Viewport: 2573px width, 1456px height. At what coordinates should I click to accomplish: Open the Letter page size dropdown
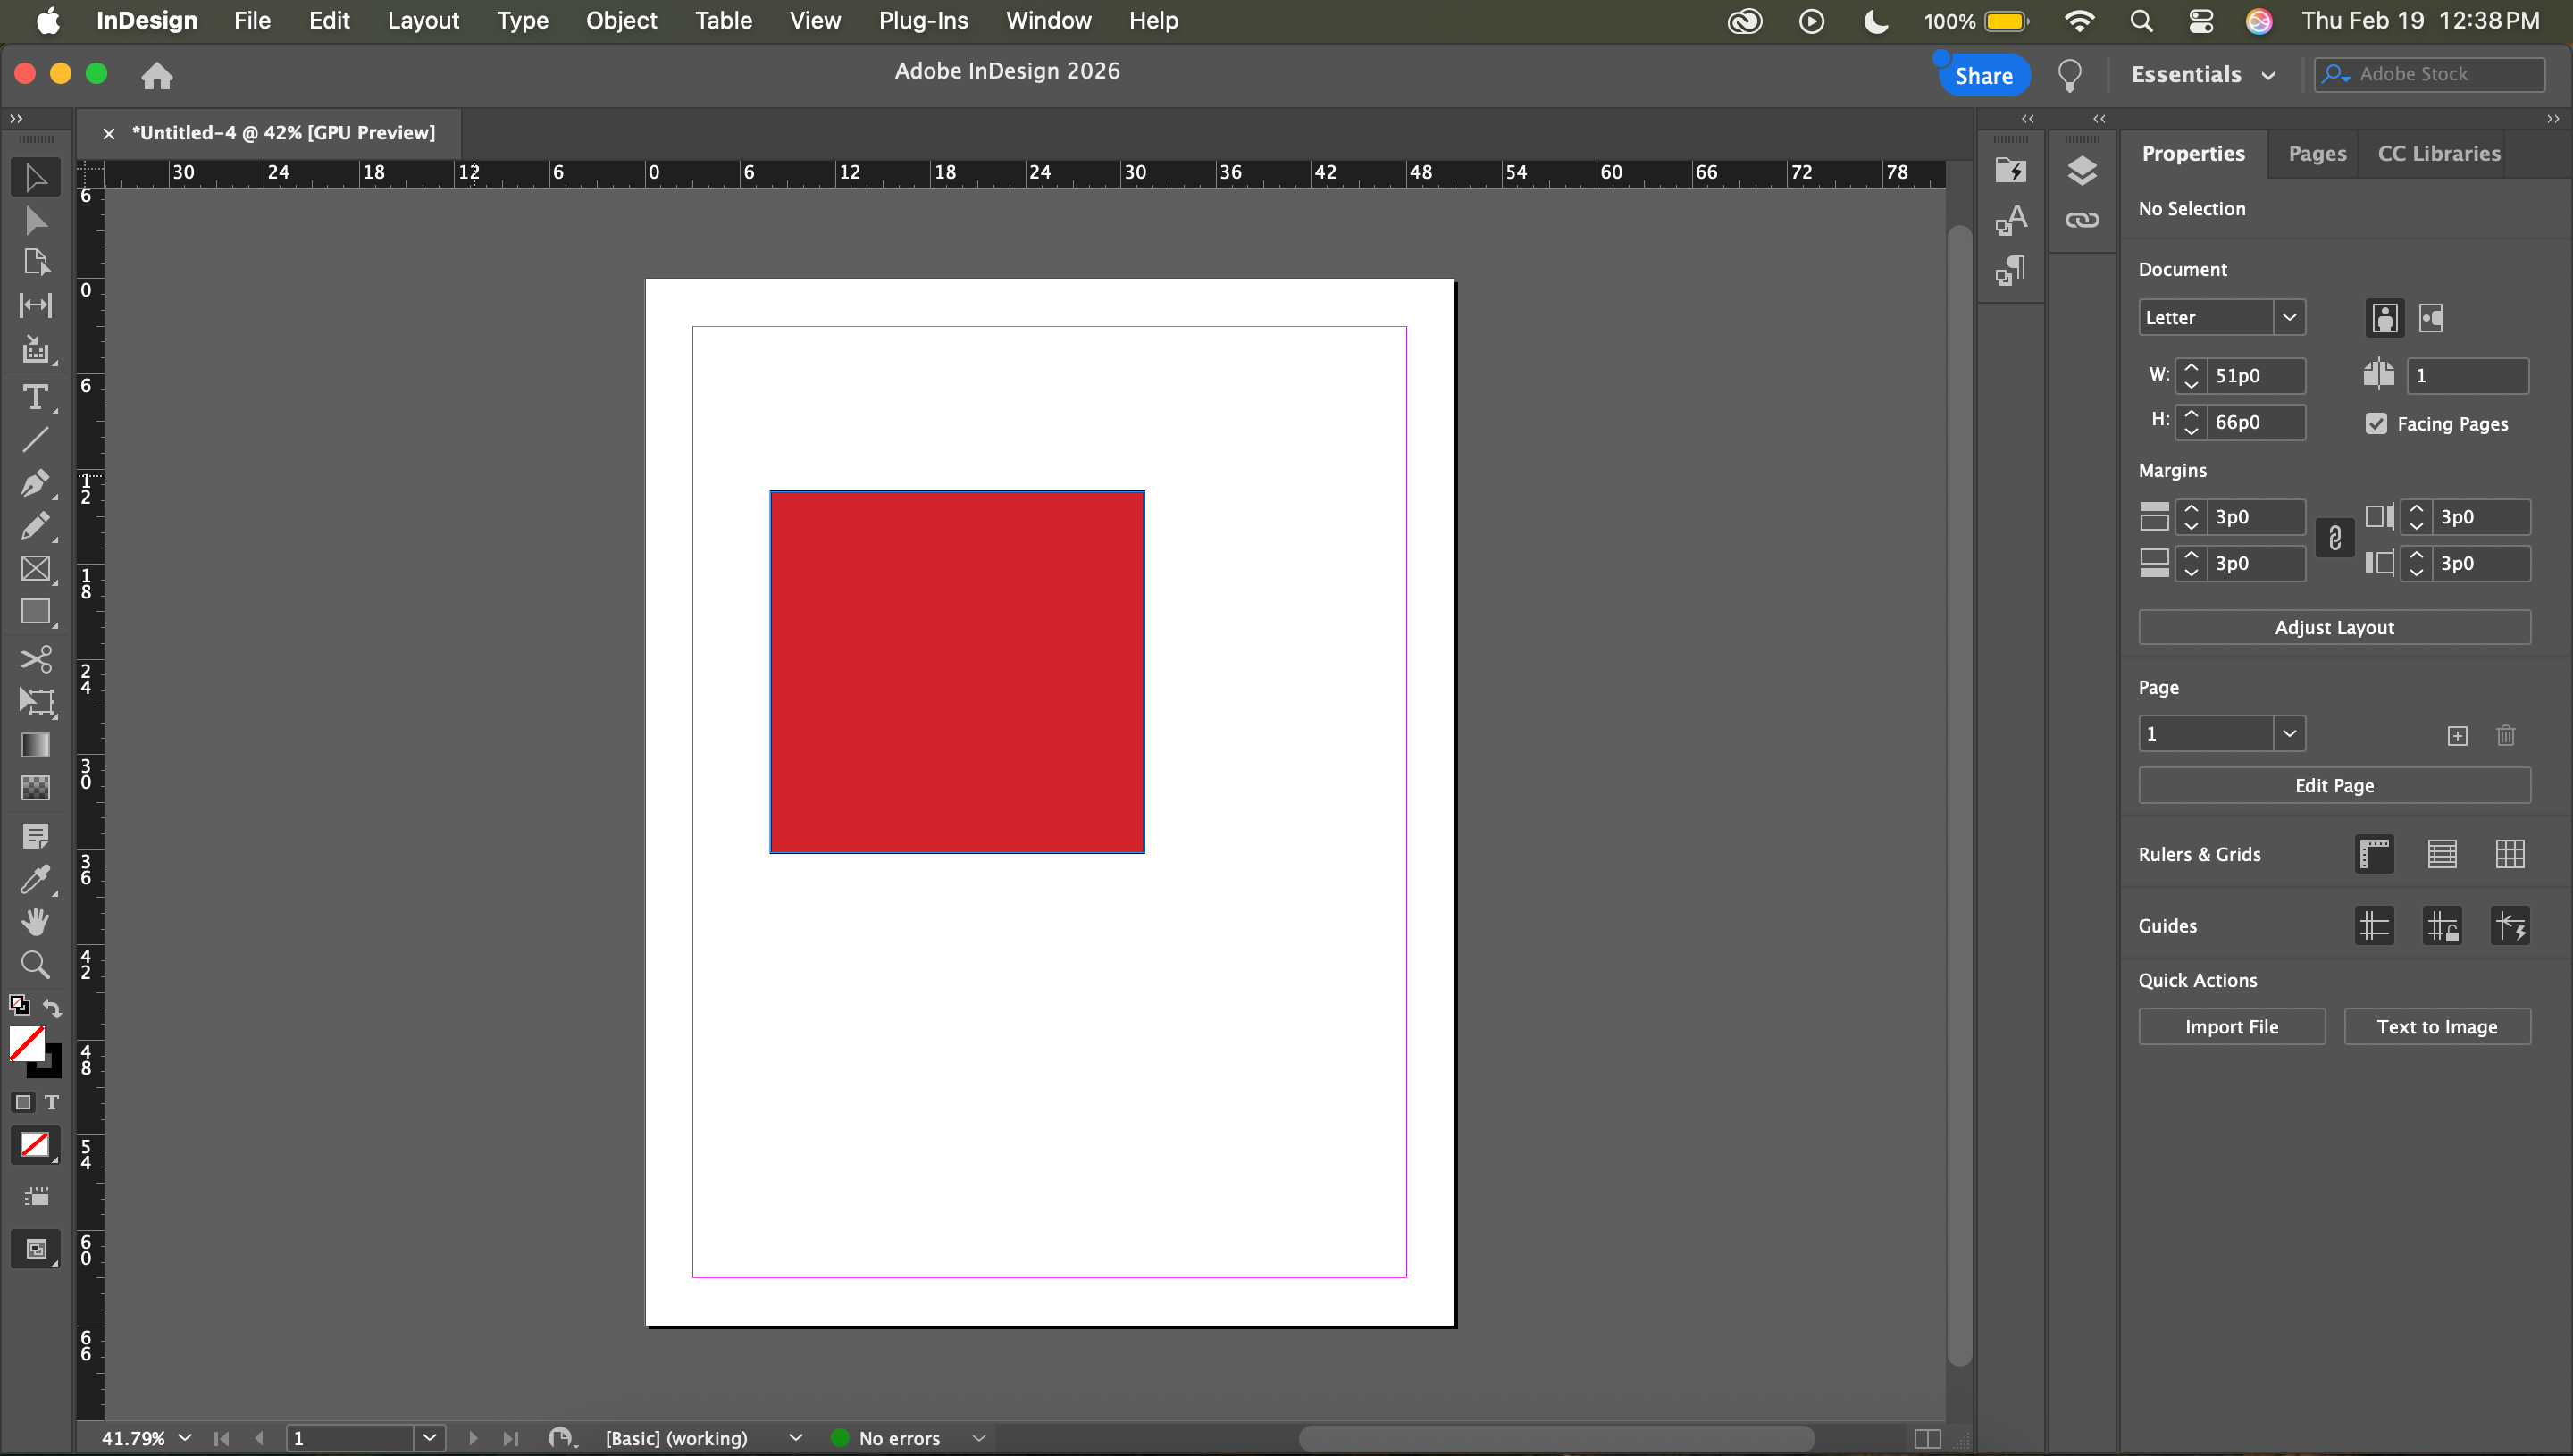2289,317
